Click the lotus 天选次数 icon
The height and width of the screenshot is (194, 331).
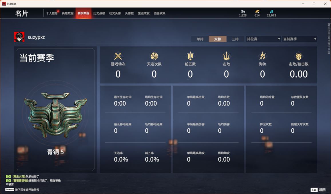154,56
